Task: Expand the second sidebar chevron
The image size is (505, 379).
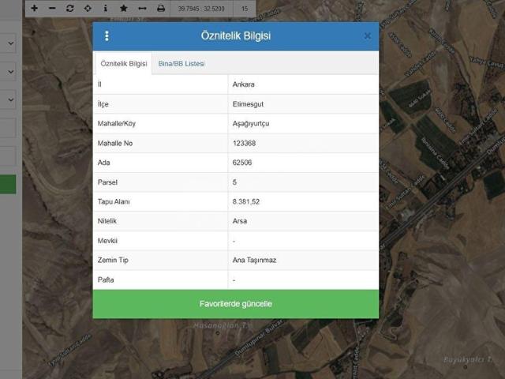Action: tap(10, 72)
